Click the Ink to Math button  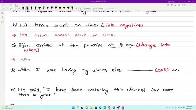110,9
